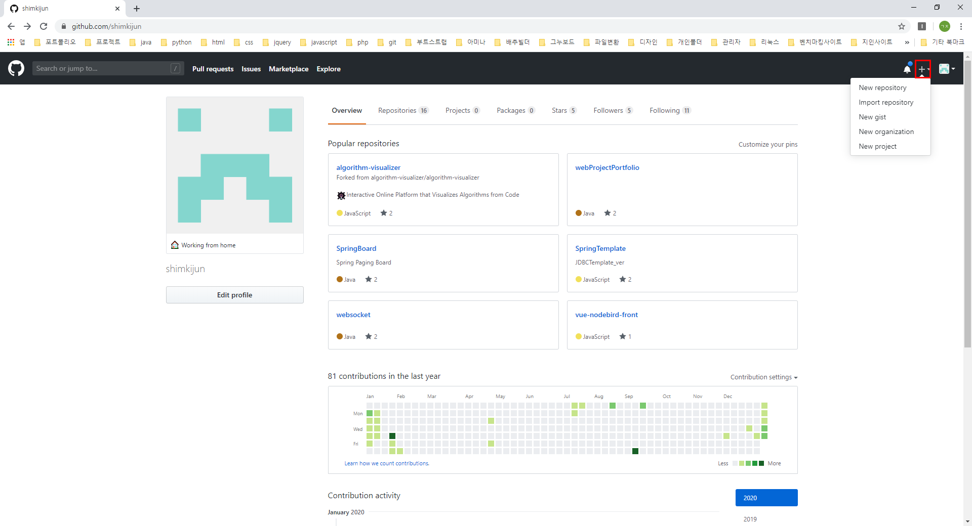Close the shimkijun tab
Image resolution: width=972 pixels, height=526 pixels.
[117, 9]
